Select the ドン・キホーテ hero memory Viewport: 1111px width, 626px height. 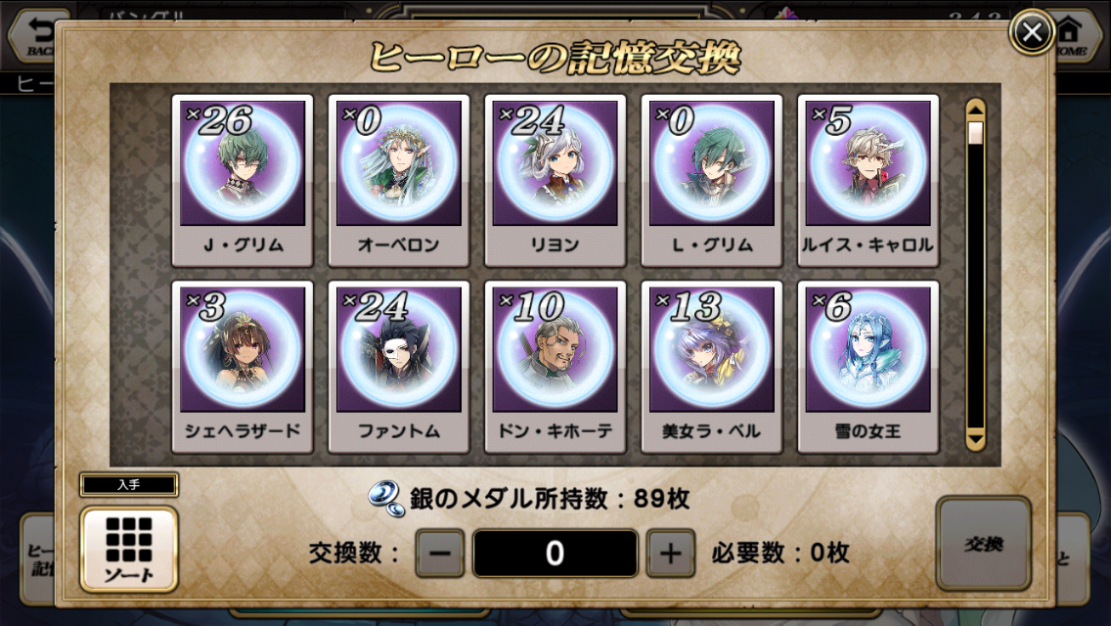(555, 367)
